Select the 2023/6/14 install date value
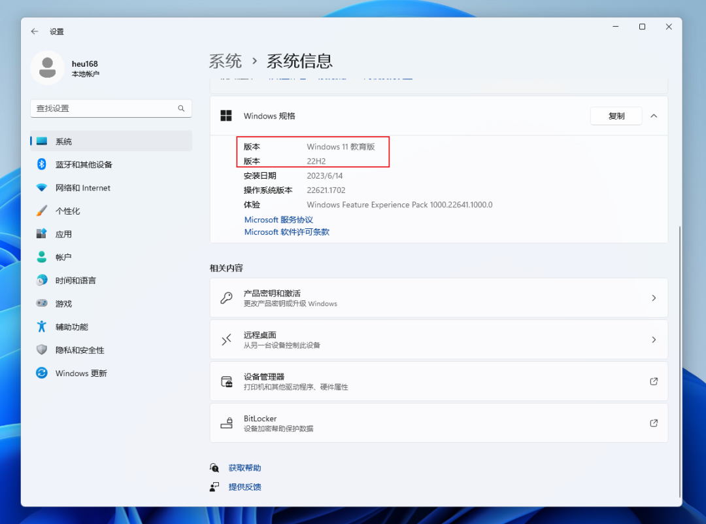The width and height of the screenshot is (706, 524). pyautogui.click(x=325, y=176)
